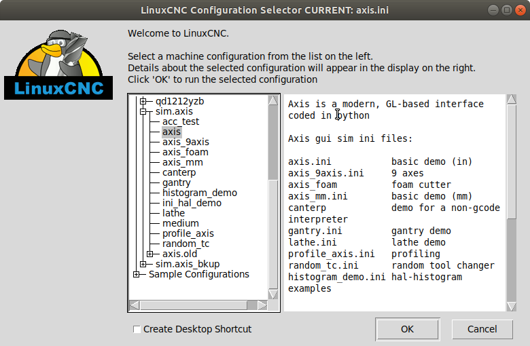
Task: Select the sim.axis tree label
Action: click(x=174, y=111)
